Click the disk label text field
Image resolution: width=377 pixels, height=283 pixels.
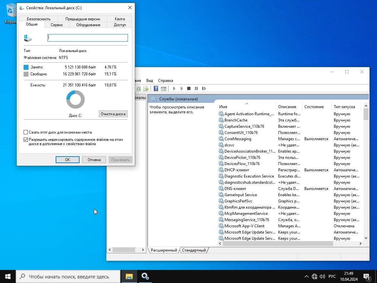coord(87,38)
